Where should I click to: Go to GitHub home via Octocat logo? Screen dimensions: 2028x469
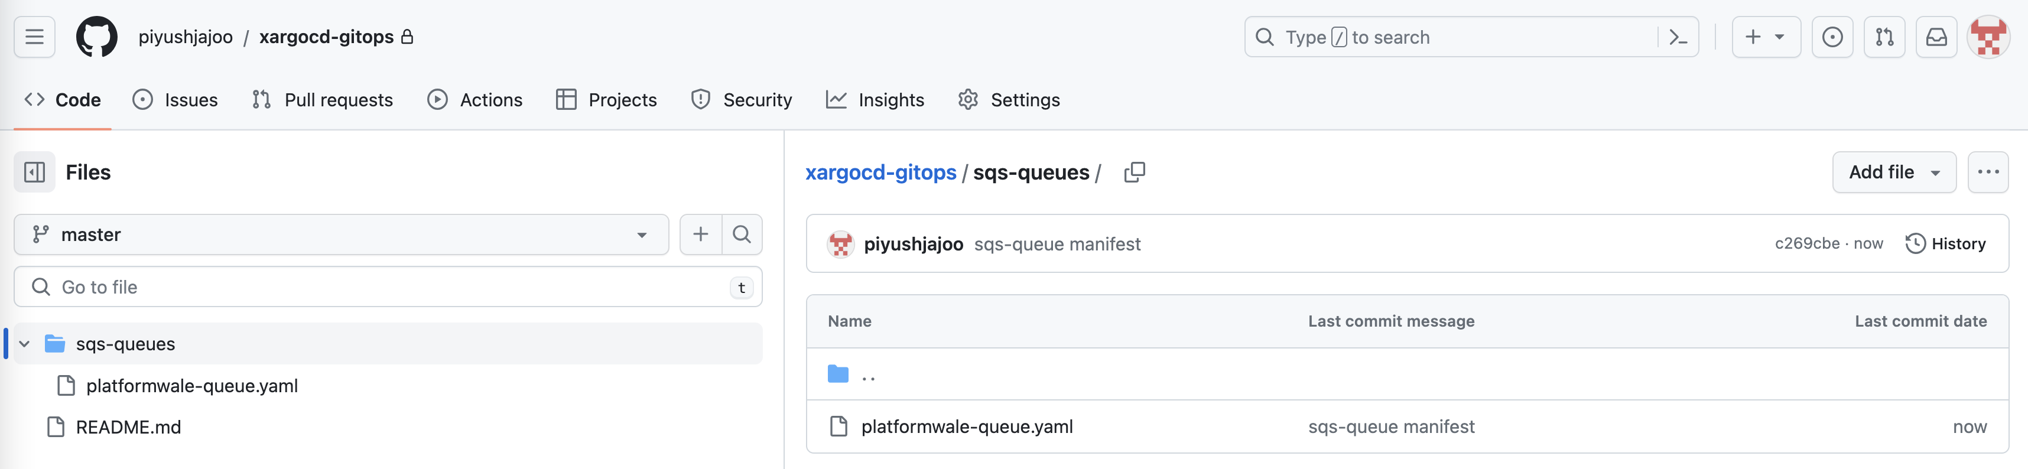tap(97, 37)
